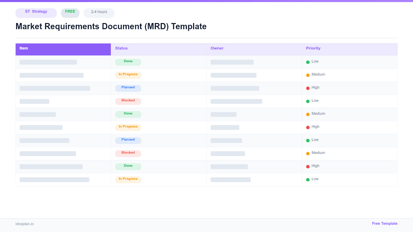
Task: Select the Medium priority dot in fifth row
Action: pos(308,114)
